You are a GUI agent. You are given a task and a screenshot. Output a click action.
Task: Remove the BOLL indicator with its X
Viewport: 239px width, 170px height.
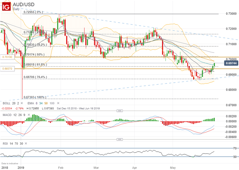tap(22, 103)
